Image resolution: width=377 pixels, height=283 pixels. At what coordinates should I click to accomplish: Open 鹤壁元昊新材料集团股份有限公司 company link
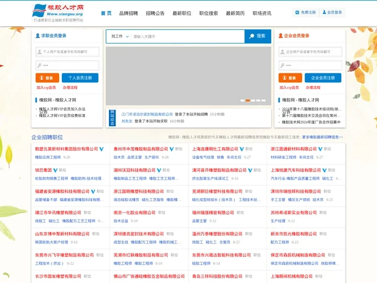point(66,149)
